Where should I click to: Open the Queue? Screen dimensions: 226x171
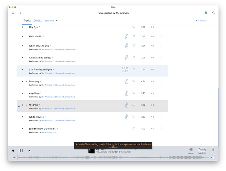(x=191, y=151)
